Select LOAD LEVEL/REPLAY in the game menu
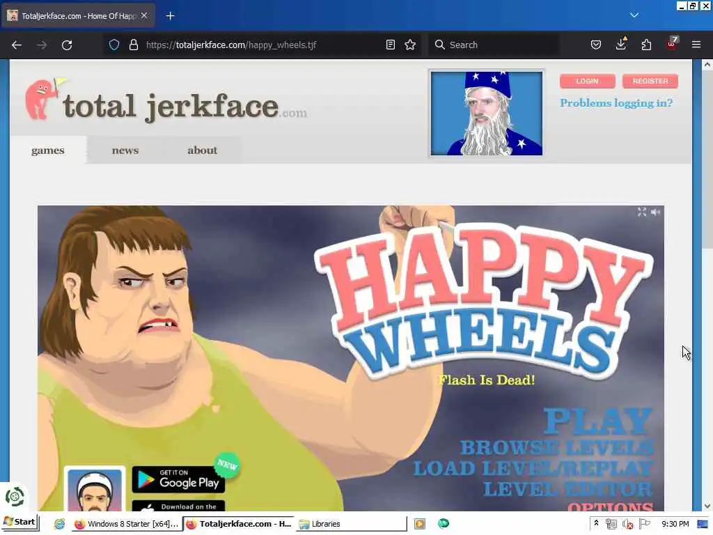 pos(533,469)
